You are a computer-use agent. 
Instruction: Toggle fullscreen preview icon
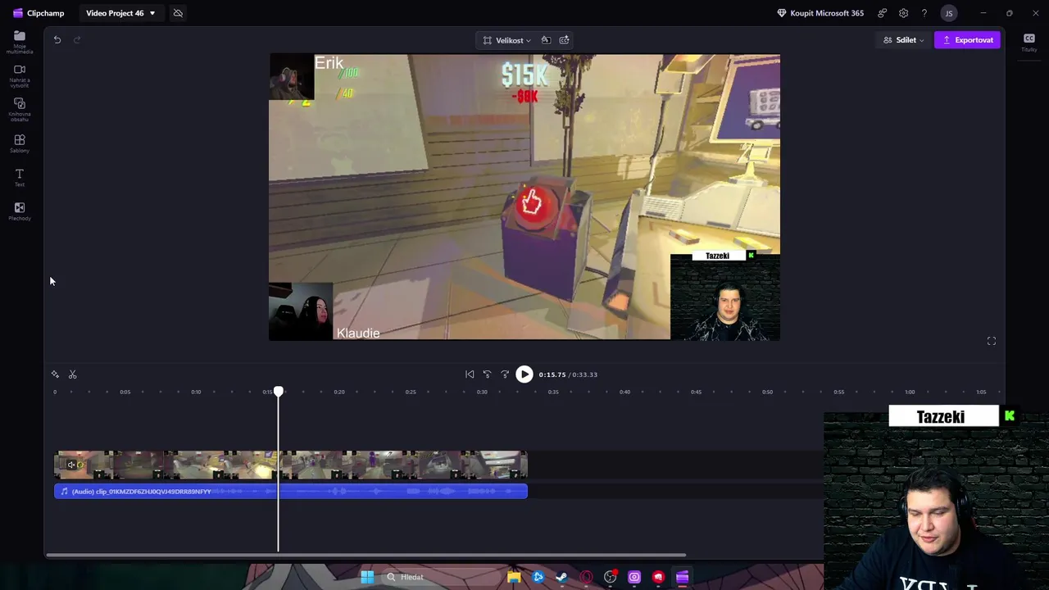992,341
